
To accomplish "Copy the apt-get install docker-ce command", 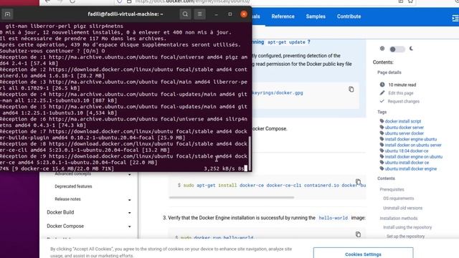I will [x=358, y=181].
